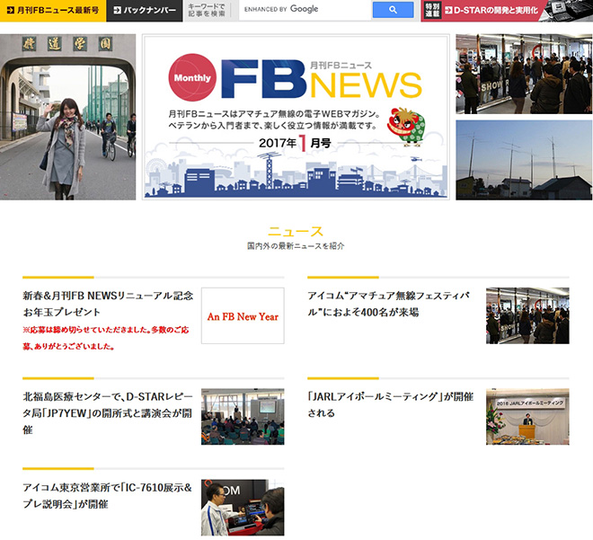Image resolution: width=593 pixels, height=540 pixels.
Task: Open the バックナンバー menu item
Action: click(x=145, y=11)
